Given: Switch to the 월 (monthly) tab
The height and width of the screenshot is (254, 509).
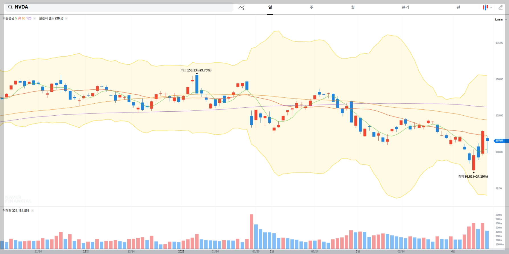Looking at the screenshot, I should [353, 7].
